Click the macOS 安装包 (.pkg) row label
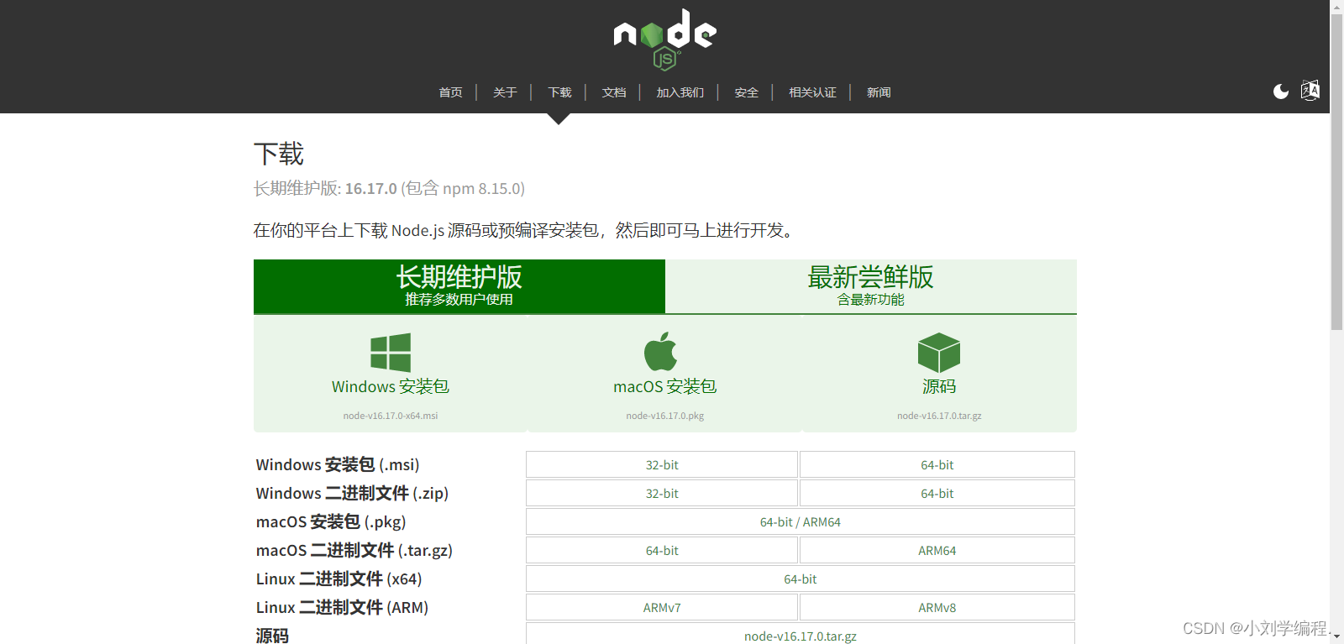The height and width of the screenshot is (644, 1344). [331, 521]
